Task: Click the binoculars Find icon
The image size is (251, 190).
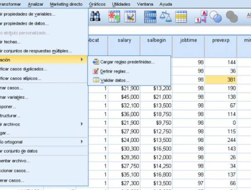Action: [x=95, y=16]
